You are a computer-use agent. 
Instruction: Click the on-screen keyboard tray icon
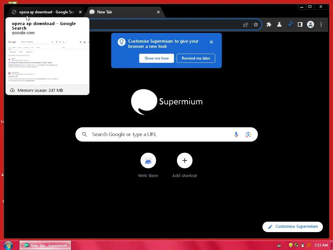click(279, 245)
